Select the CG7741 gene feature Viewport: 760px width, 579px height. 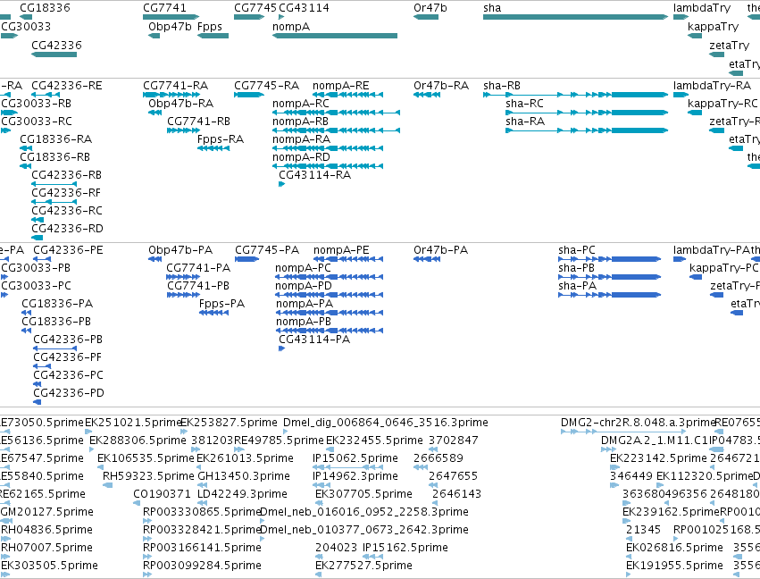[x=171, y=17]
